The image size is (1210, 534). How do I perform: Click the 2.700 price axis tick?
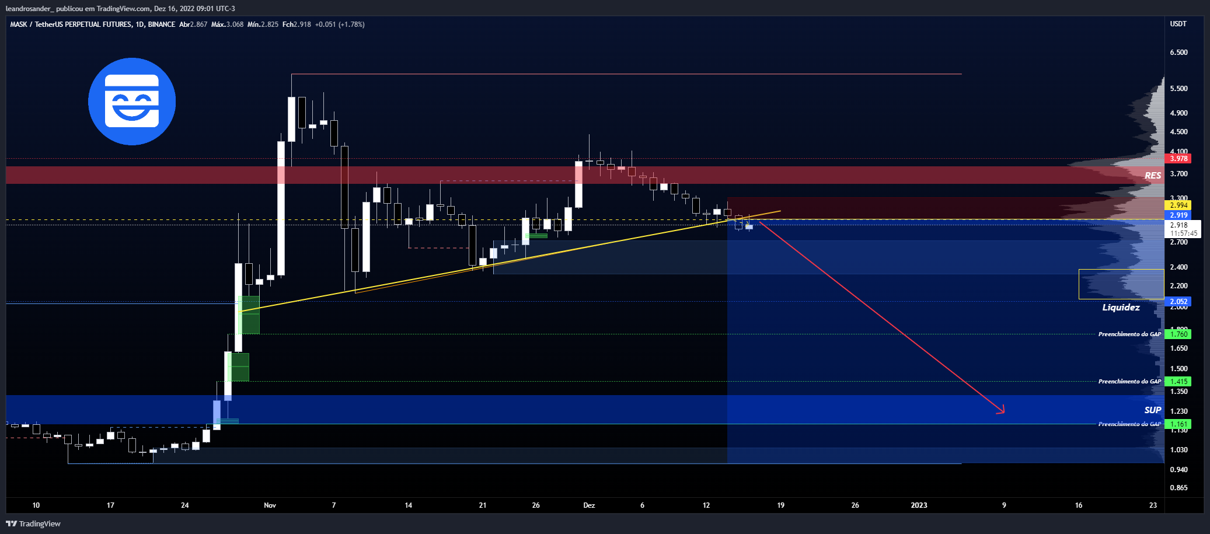click(1178, 242)
